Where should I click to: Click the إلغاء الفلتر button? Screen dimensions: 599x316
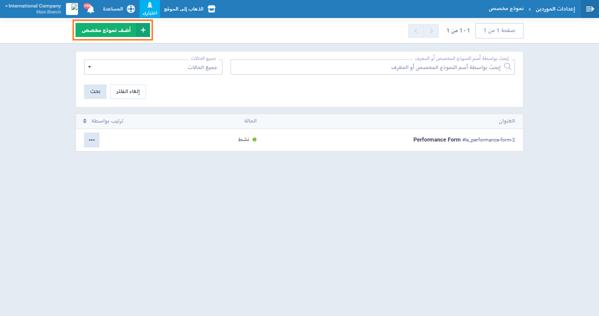click(x=128, y=91)
